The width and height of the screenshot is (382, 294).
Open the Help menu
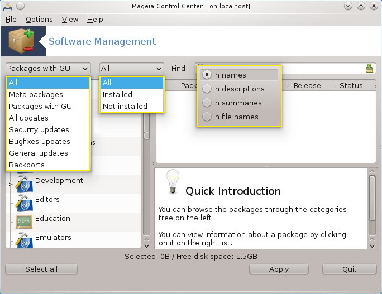pos(95,19)
